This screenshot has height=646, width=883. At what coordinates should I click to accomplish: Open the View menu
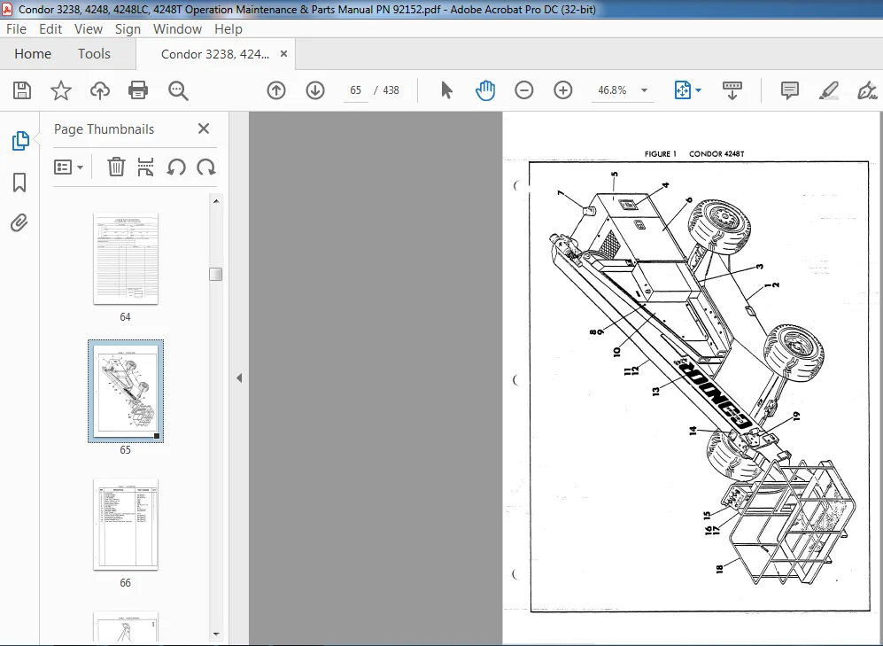[89, 28]
